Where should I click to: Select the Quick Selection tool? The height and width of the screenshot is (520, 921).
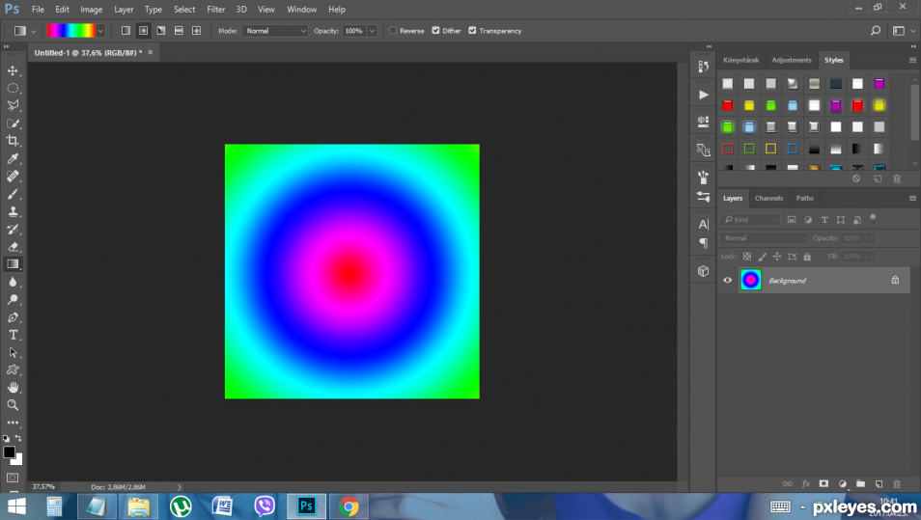tap(13, 123)
